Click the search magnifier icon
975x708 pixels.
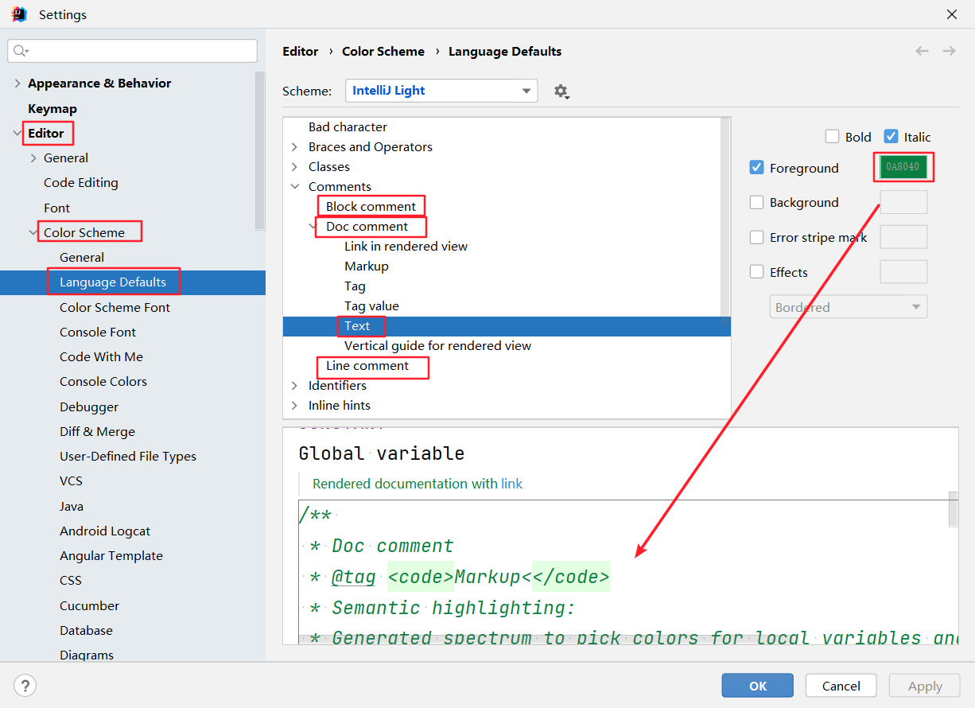(x=20, y=51)
